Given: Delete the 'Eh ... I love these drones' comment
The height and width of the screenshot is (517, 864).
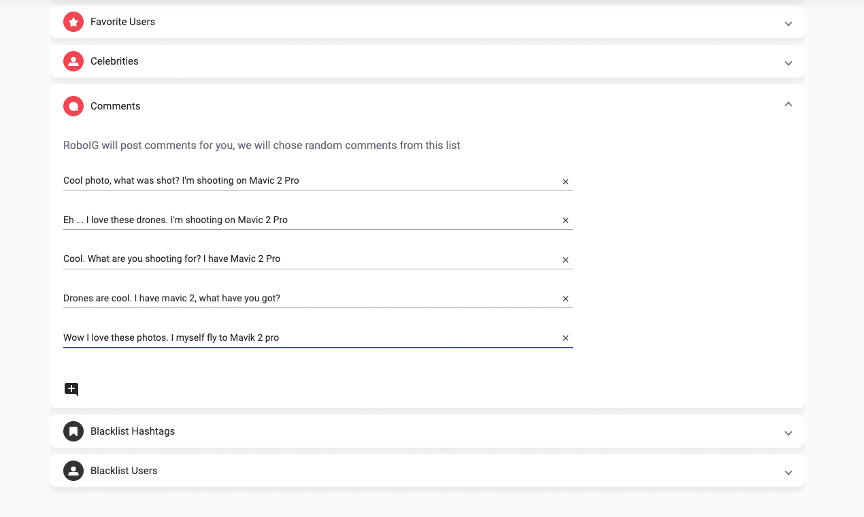Looking at the screenshot, I should [x=565, y=220].
